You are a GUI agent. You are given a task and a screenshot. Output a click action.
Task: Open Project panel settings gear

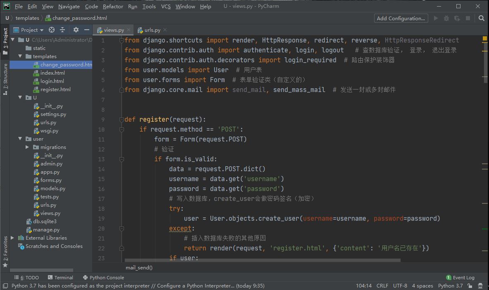click(76, 30)
